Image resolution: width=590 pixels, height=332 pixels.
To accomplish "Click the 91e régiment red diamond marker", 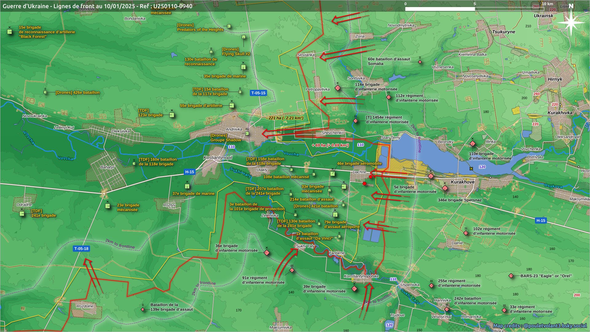I will tap(292, 270).
